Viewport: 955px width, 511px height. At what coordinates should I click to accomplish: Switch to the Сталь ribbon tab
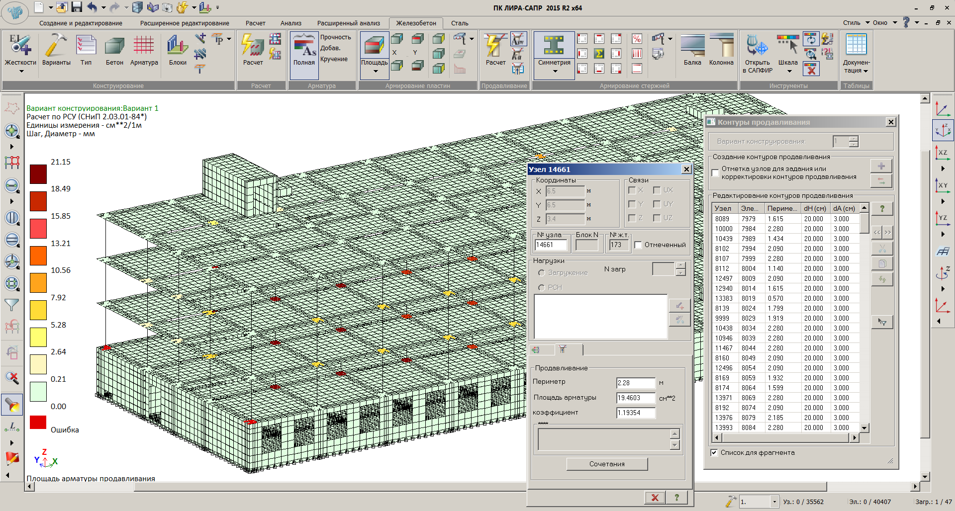click(x=460, y=23)
